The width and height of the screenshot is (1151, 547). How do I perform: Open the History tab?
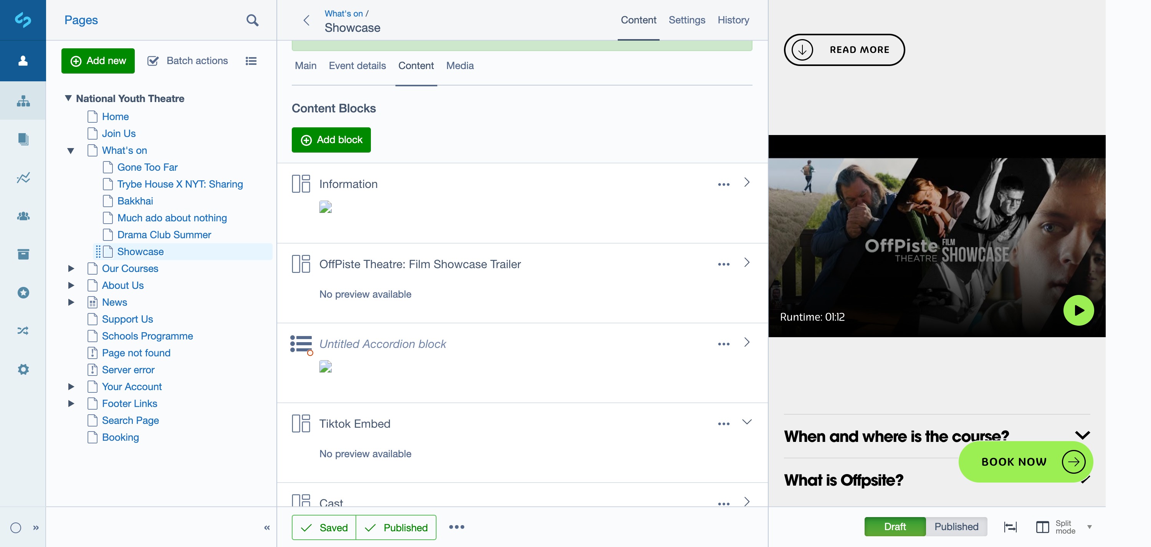point(733,20)
